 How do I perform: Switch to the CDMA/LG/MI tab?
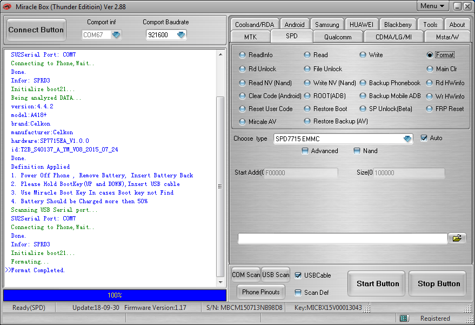tap(393, 37)
